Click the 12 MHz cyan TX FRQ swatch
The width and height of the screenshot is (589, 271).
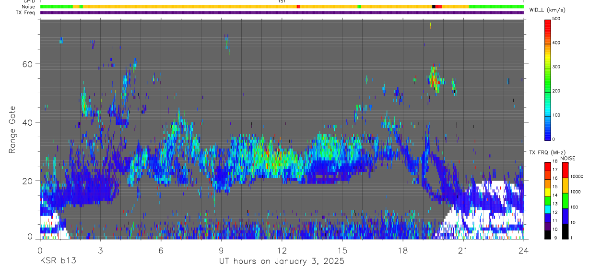click(548, 209)
